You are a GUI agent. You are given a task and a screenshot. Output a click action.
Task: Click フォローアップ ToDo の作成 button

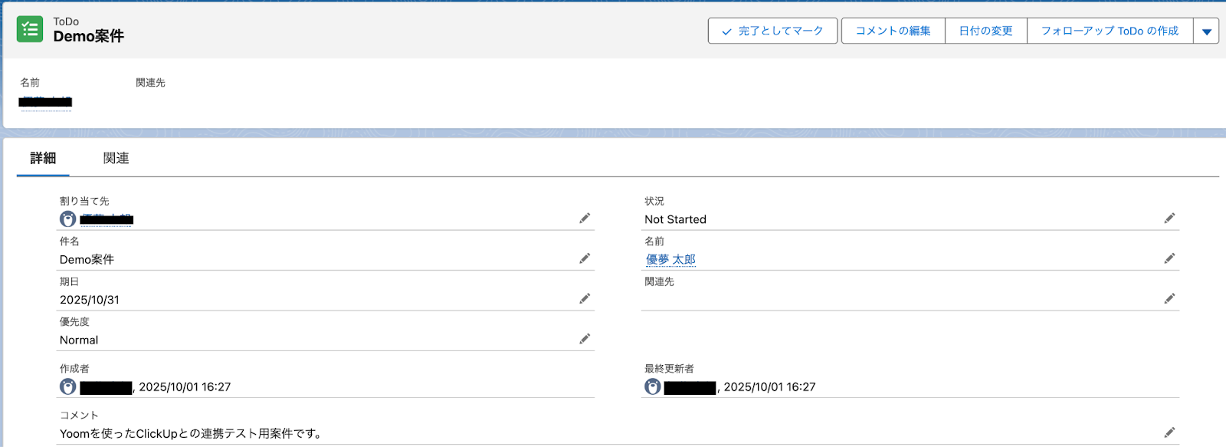1109,31
